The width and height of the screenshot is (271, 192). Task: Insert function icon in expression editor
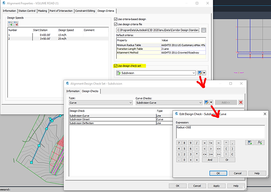pyautogui.click(x=260, y=143)
